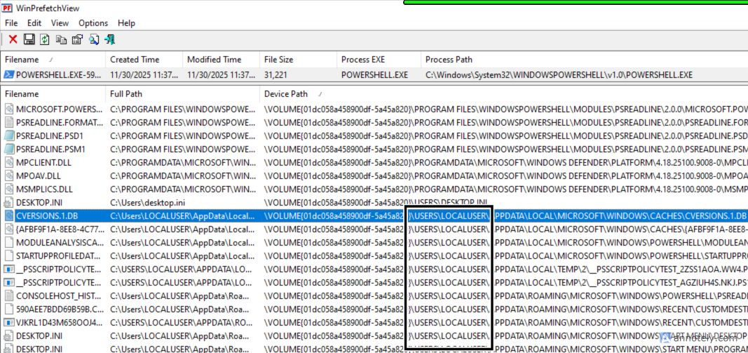The image size is (748, 353).
Task: Click the file icon beside CONSOLEHOST_HIST...
Action: click(x=8, y=295)
